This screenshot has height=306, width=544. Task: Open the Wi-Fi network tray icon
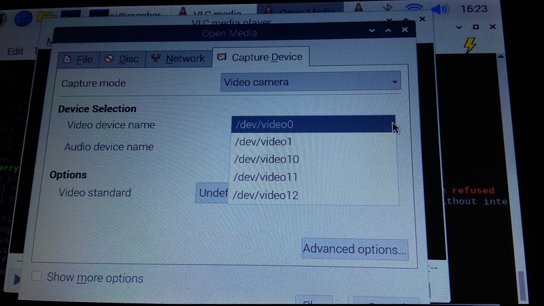click(413, 7)
